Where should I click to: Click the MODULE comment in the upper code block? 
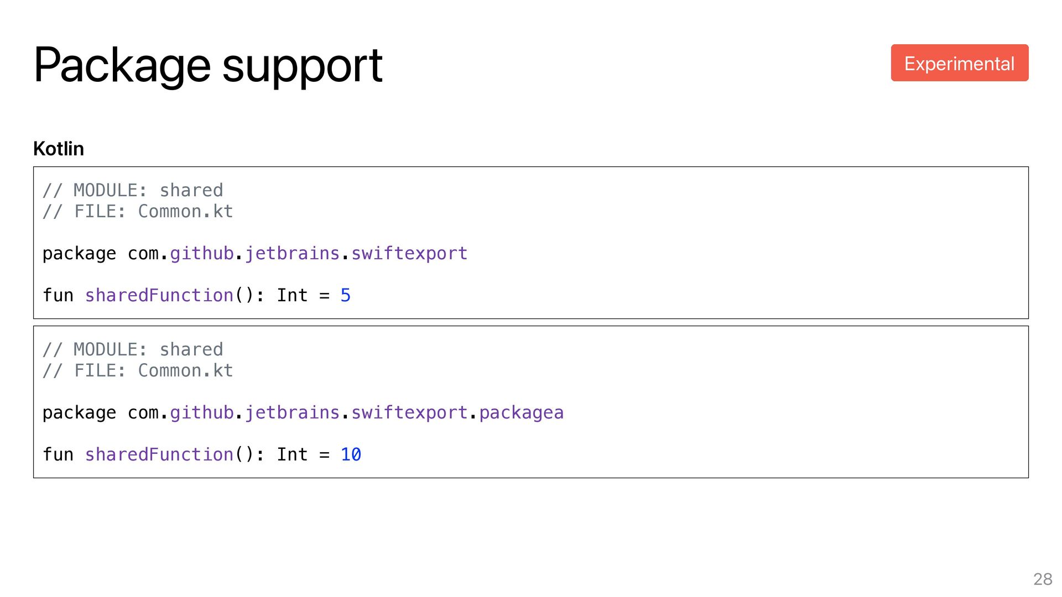coord(133,190)
